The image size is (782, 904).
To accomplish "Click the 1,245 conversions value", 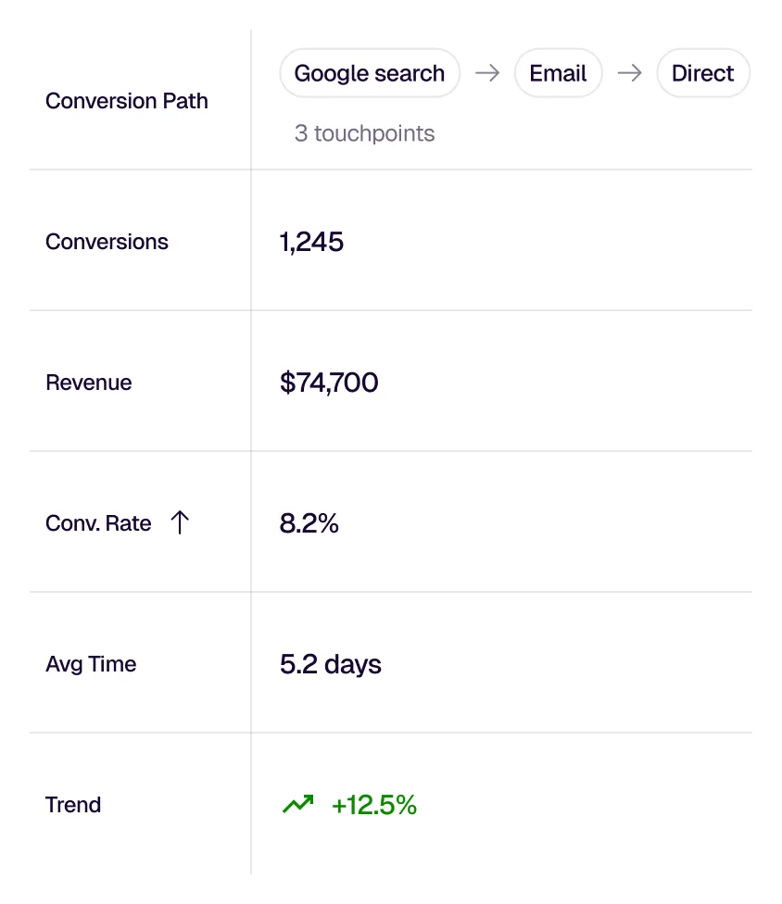I will click(x=311, y=242).
